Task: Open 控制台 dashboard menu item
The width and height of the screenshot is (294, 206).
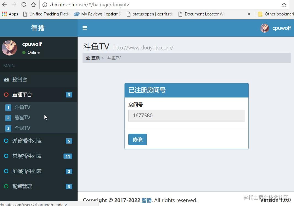Action: click(x=39, y=79)
